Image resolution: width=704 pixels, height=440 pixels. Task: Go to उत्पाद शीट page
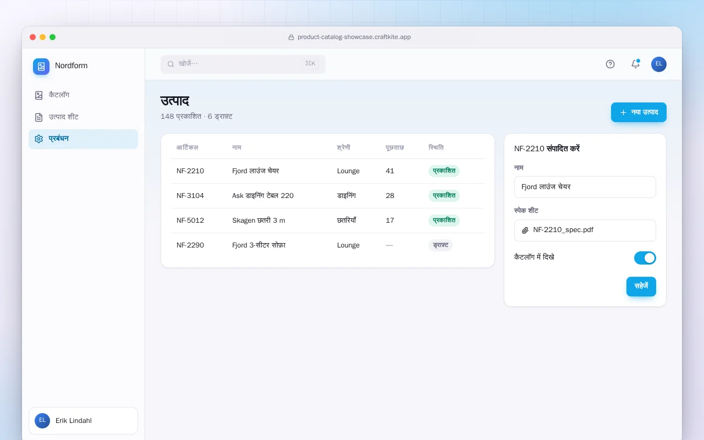pyautogui.click(x=83, y=117)
